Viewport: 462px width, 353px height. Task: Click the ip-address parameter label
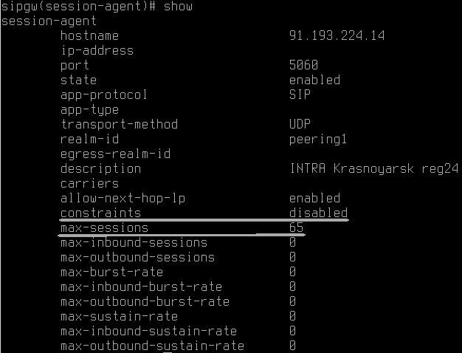[97, 51]
